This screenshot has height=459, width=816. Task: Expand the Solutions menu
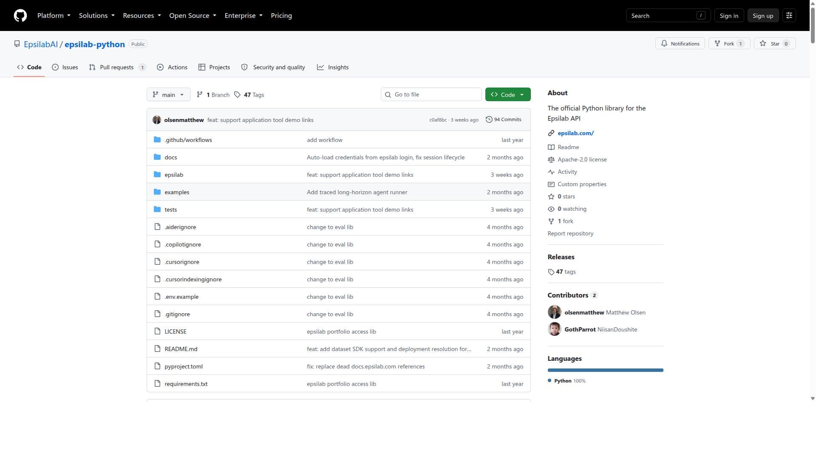[97, 16]
